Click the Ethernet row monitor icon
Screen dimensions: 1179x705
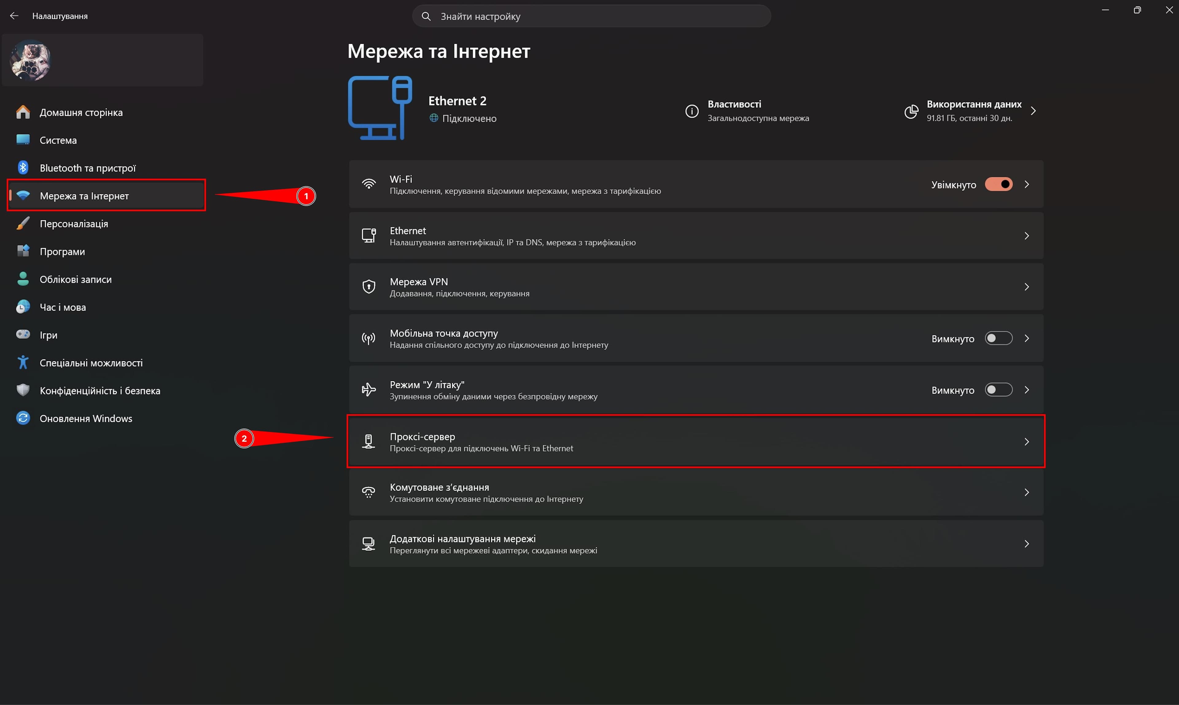tap(369, 236)
